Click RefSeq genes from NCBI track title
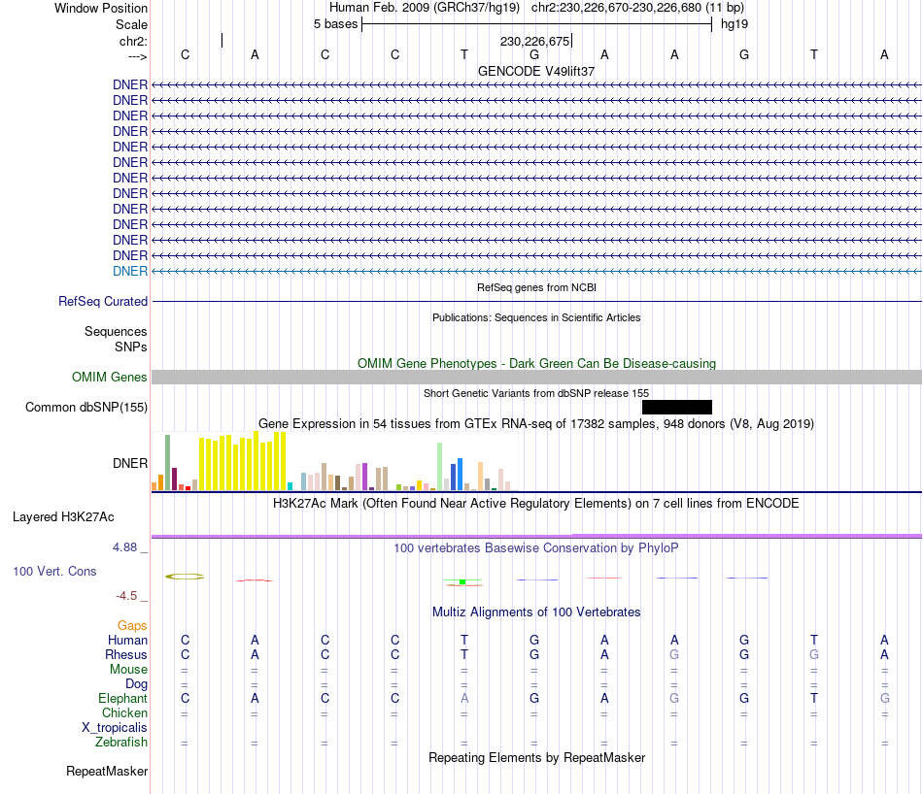This screenshot has height=794, width=923. [536, 287]
